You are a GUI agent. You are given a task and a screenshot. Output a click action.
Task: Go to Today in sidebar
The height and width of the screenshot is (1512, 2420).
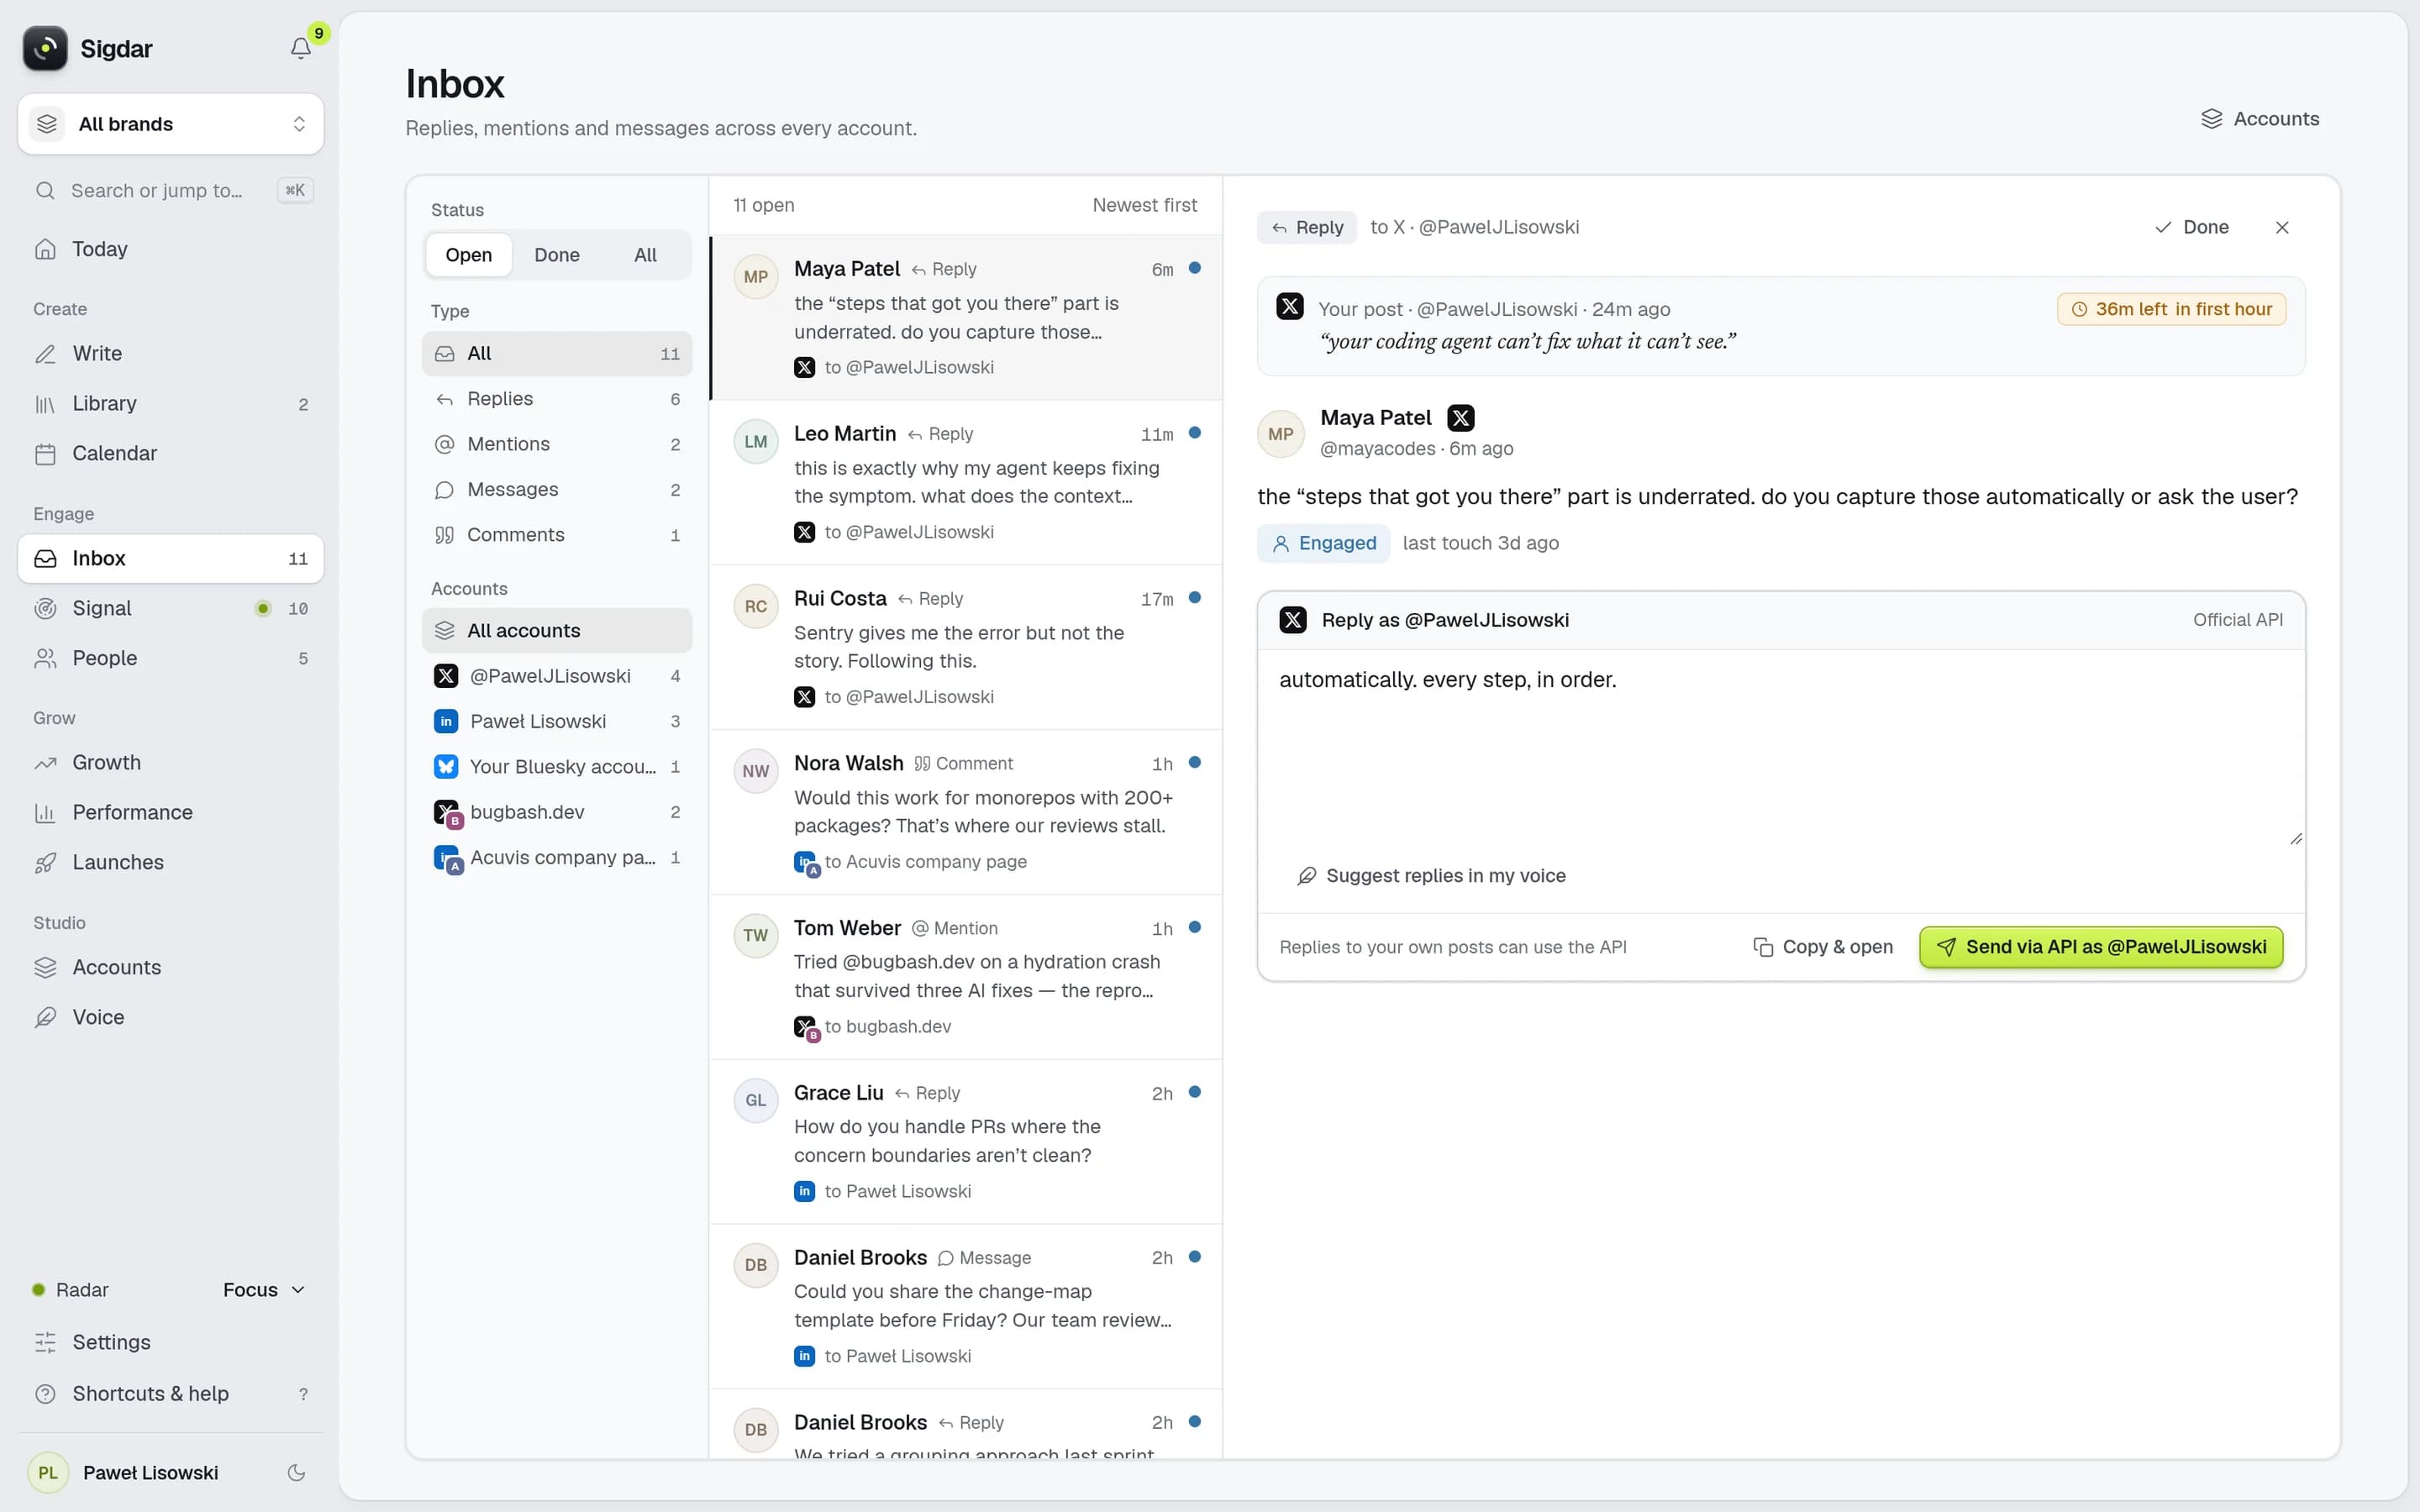171,249
